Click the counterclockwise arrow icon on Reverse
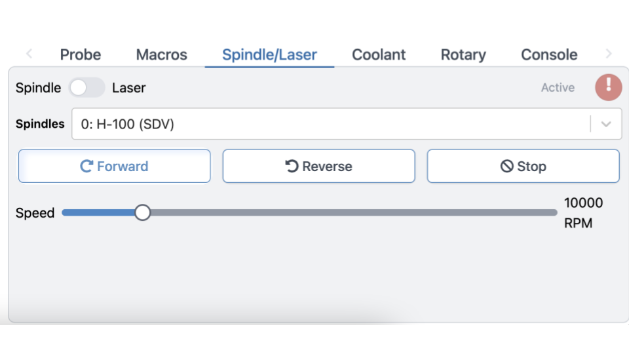Image resolution: width=629 pixels, height=354 pixels. [x=292, y=166]
